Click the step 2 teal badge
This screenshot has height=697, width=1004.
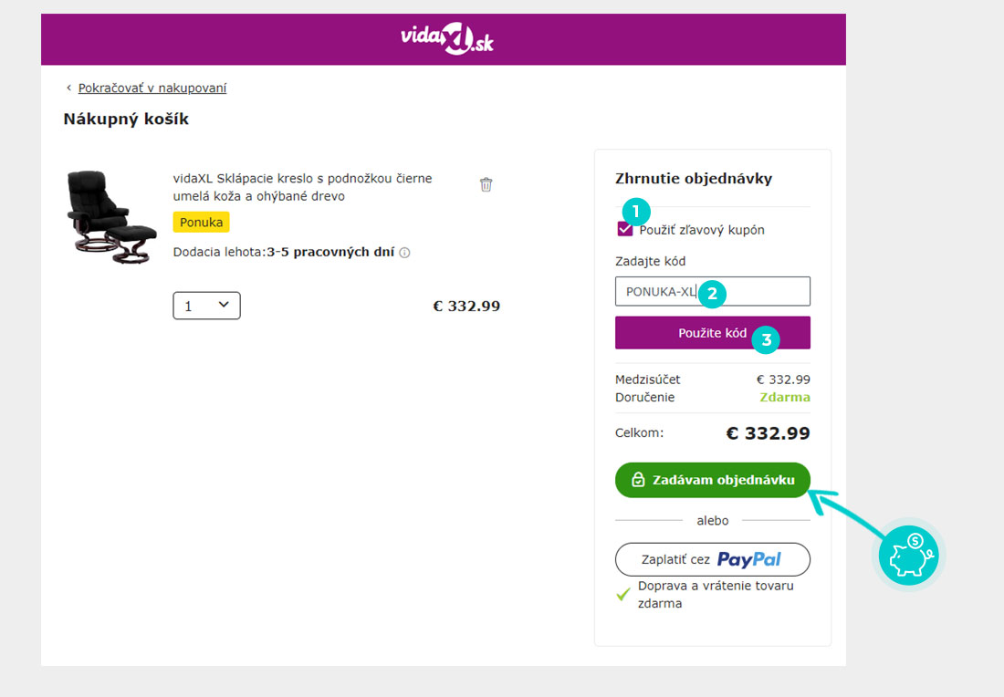[x=711, y=292]
